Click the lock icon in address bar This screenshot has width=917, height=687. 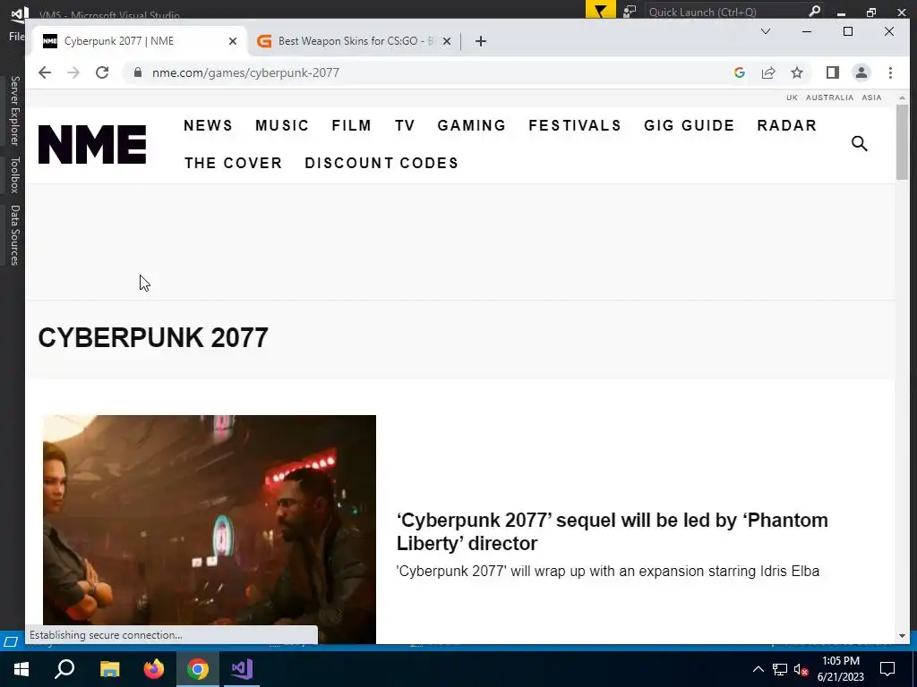coord(138,72)
